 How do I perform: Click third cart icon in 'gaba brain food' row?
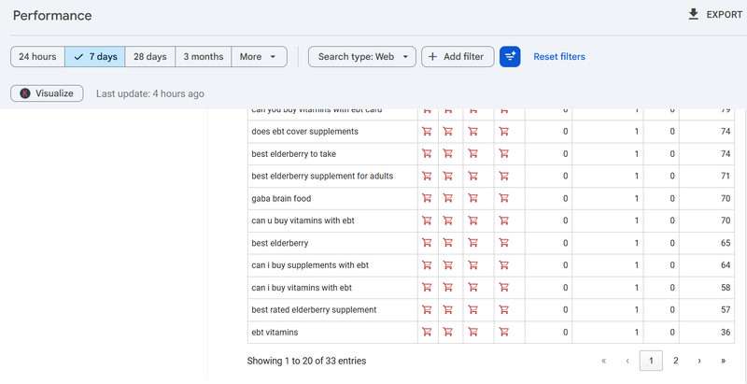[x=472, y=198]
